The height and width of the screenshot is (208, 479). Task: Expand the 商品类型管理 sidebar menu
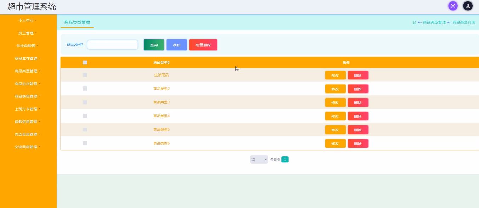28,71
